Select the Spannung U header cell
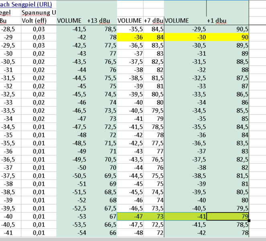Screen dimensions: 266x241 pos(39,12)
